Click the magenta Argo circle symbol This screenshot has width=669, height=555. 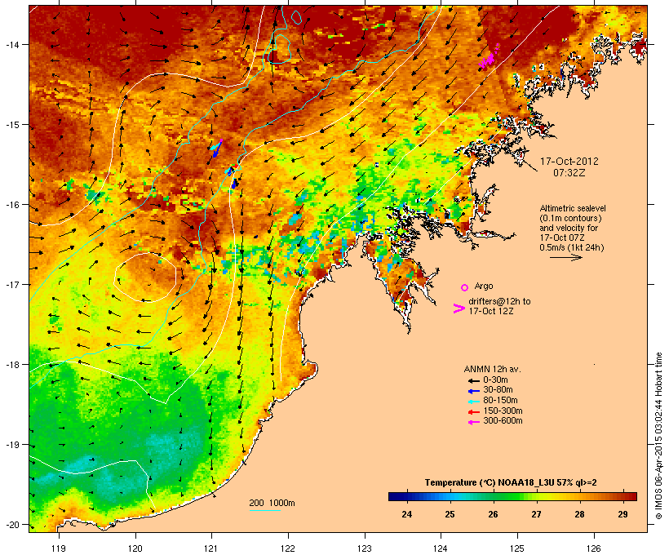(464, 287)
